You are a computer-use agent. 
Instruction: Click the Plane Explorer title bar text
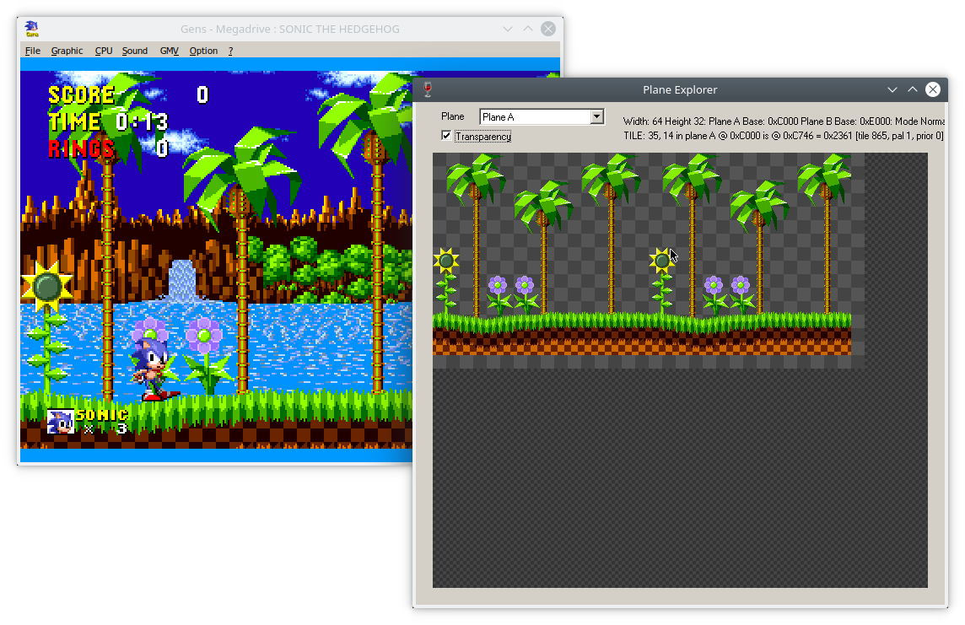[x=680, y=89]
